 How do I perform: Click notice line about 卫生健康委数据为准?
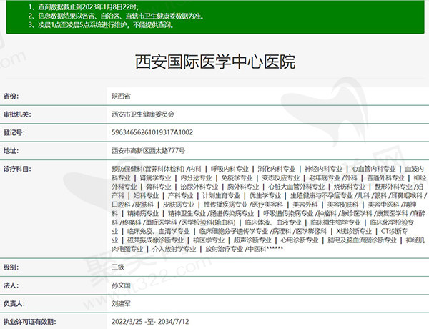[116, 16]
